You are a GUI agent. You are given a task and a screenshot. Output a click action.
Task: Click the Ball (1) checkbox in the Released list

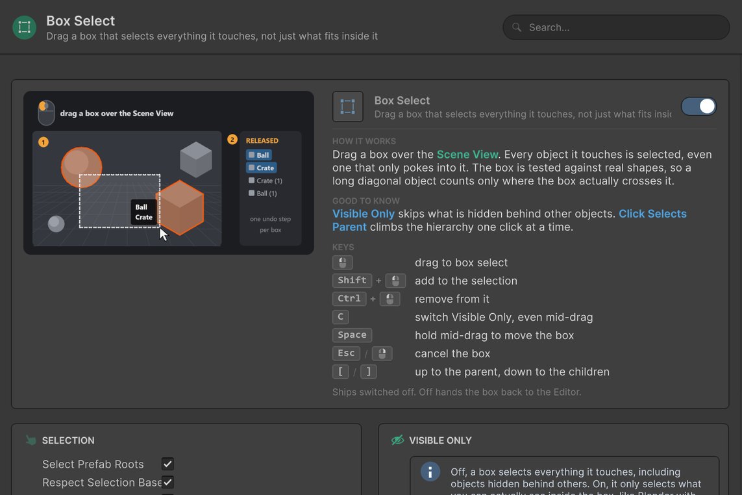(252, 194)
